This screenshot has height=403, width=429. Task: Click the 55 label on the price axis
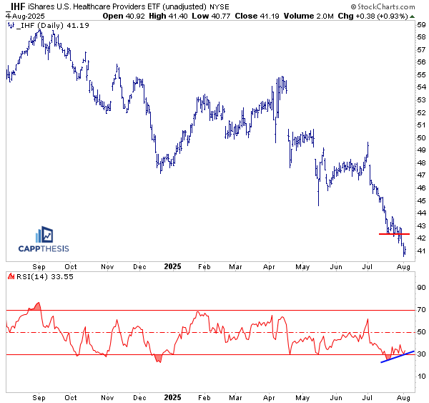pos(421,74)
